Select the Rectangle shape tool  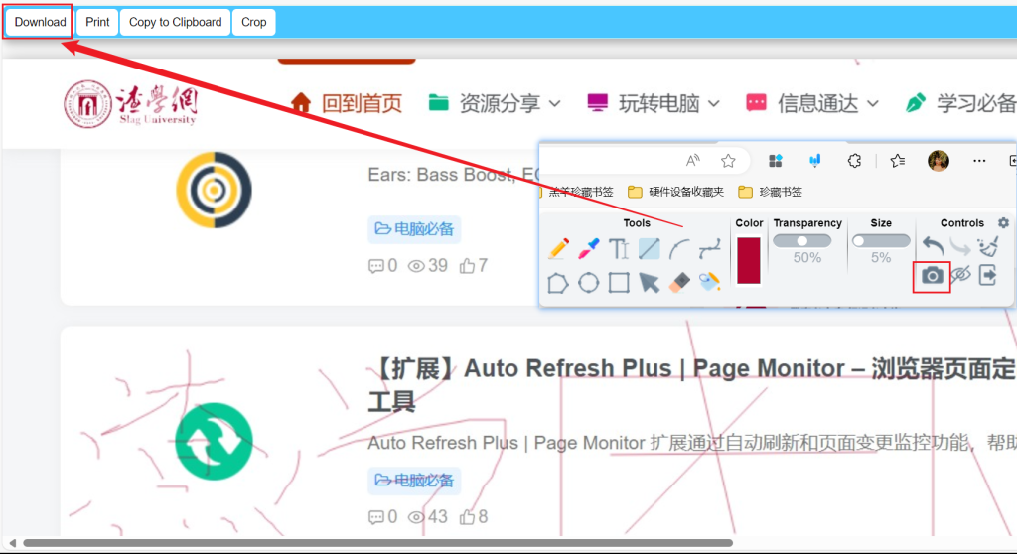click(x=619, y=283)
